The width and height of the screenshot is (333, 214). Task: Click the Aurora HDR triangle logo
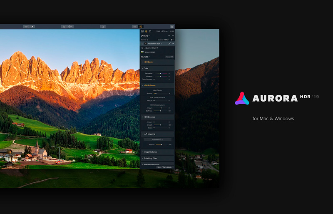242,98
